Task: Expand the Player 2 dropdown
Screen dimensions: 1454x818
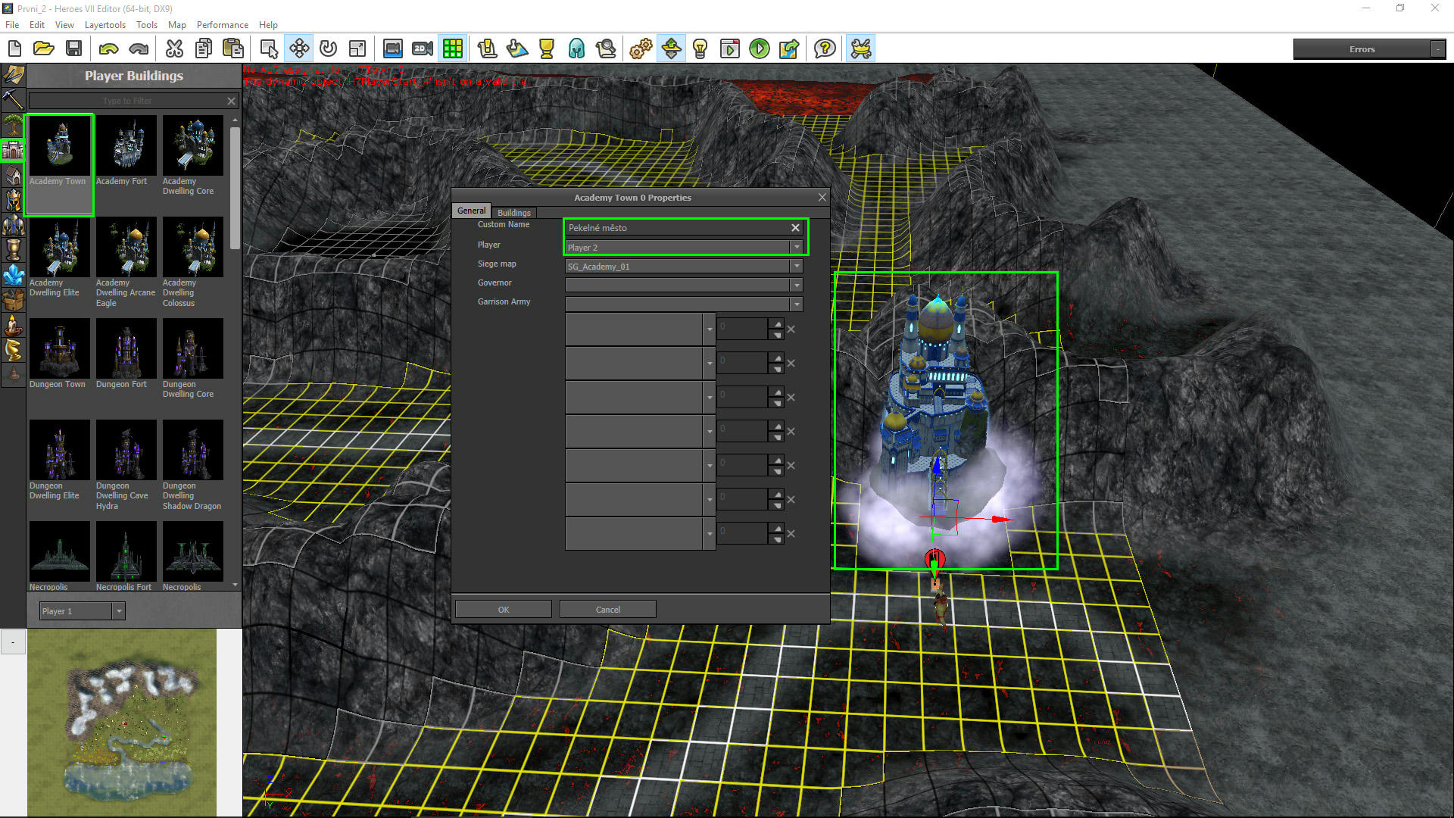Action: click(x=796, y=248)
